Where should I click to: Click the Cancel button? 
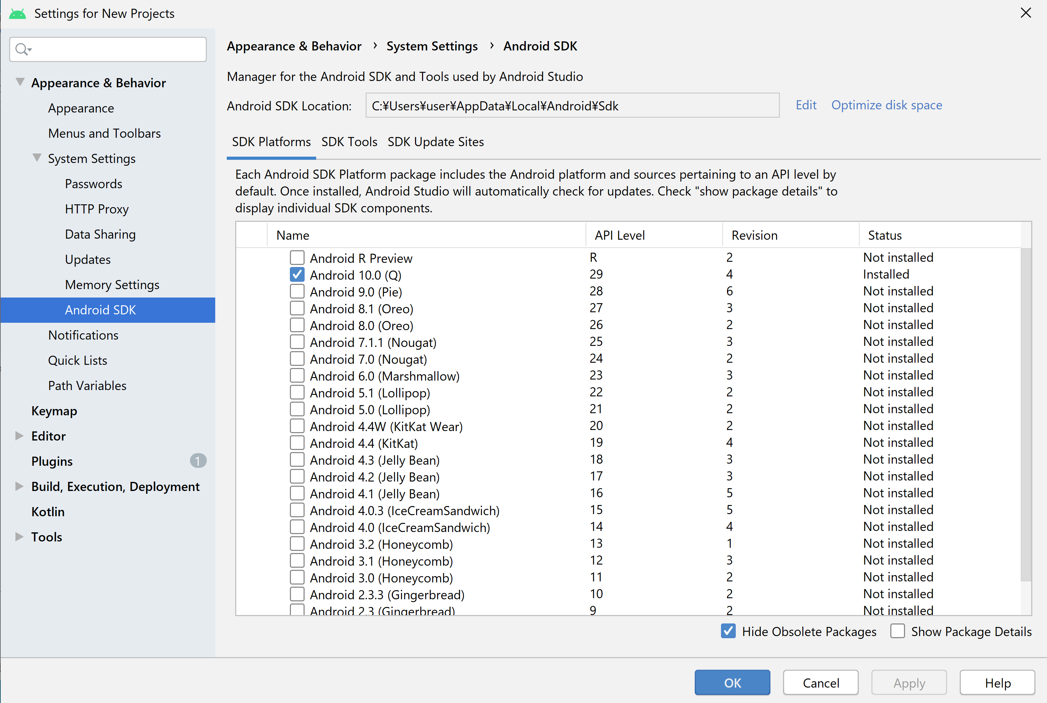click(x=821, y=682)
